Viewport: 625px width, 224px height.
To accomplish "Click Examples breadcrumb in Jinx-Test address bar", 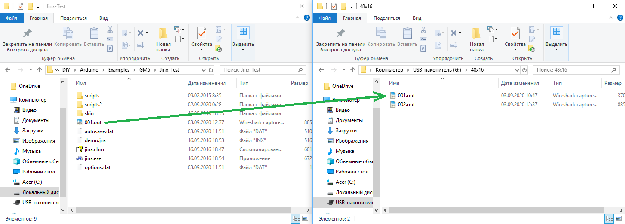I will pyautogui.click(x=118, y=69).
